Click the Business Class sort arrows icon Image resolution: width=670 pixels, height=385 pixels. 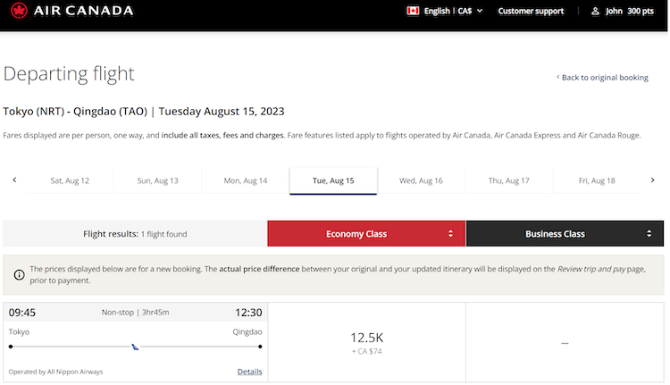click(649, 234)
